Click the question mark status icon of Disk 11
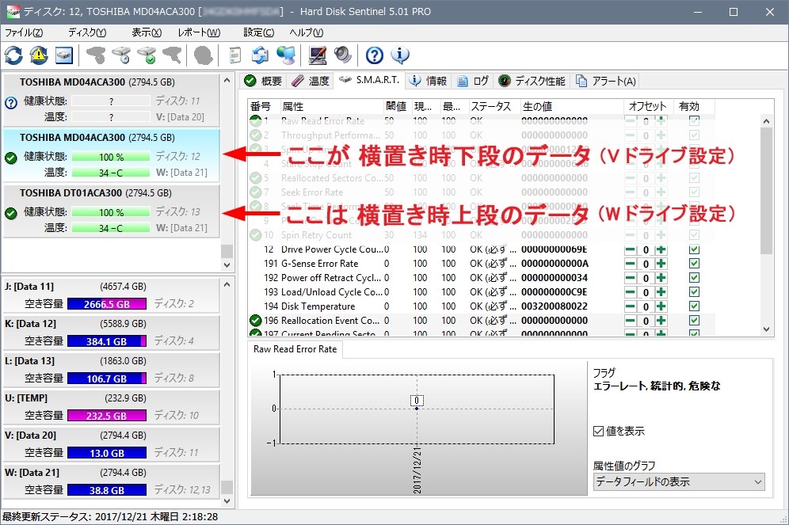The width and height of the screenshot is (789, 525). click(11, 103)
